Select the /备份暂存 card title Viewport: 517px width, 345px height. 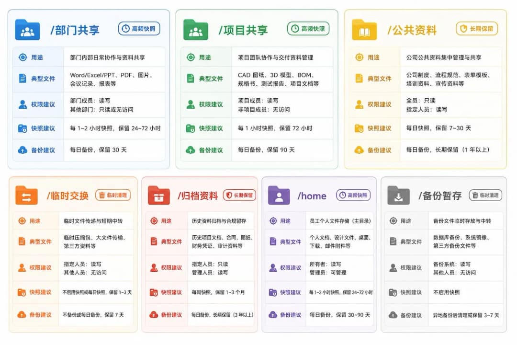tap(440, 196)
